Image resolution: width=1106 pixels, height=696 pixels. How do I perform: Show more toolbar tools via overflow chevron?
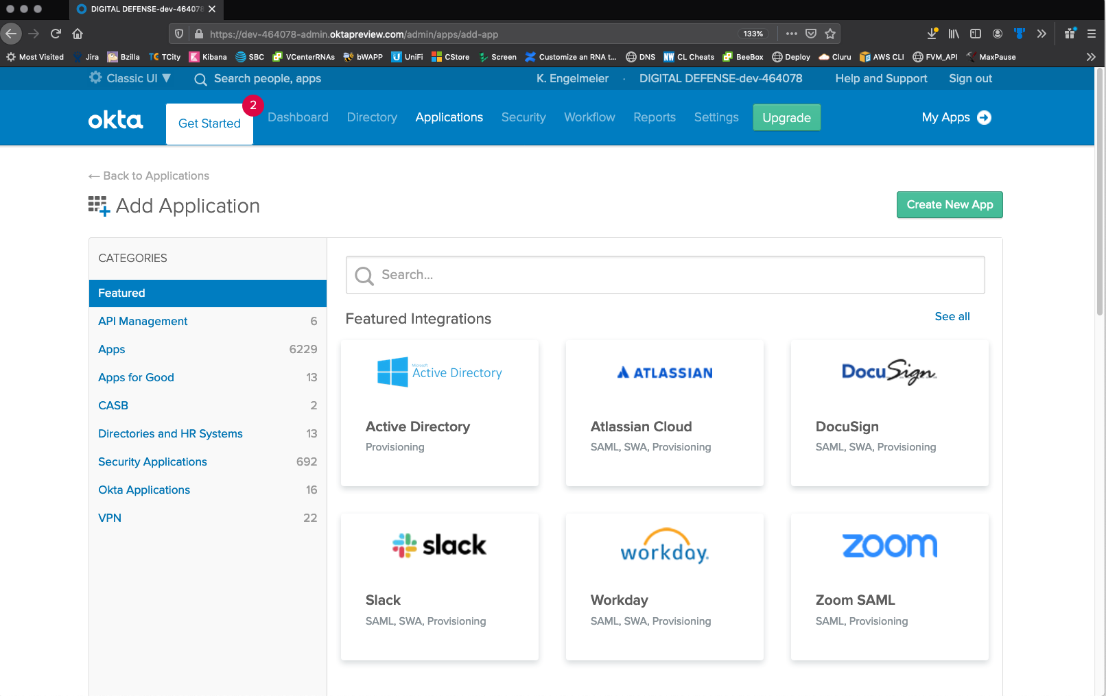[1042, 34]
